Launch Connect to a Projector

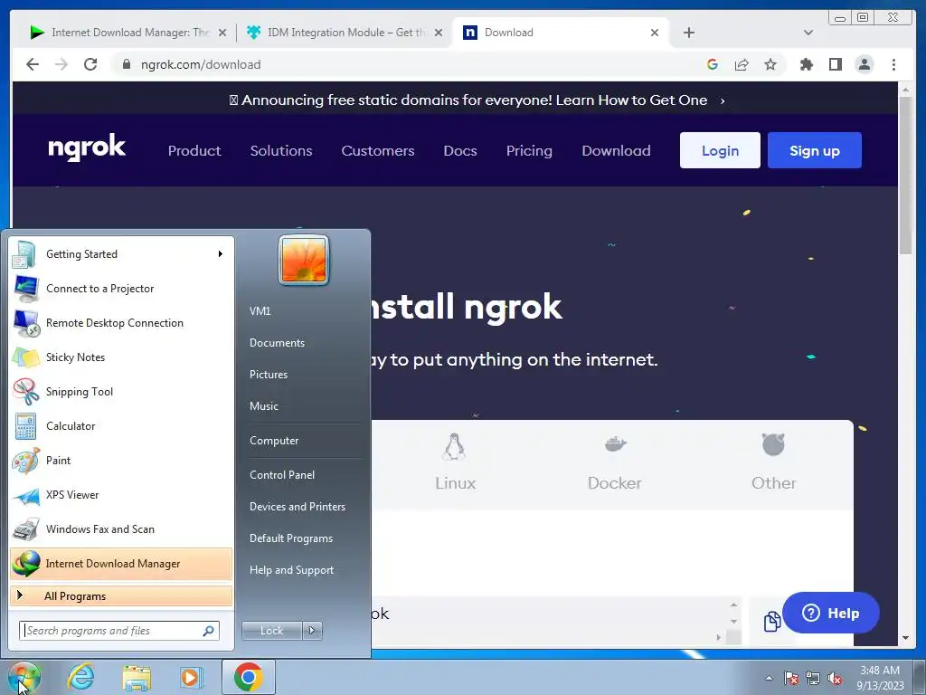click(x=121, y=289)
